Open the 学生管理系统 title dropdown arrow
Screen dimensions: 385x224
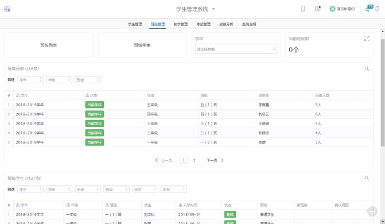coord(213,9)
